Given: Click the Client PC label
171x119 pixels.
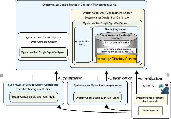Looking at the screenshot, I should [x=149, y=86].
